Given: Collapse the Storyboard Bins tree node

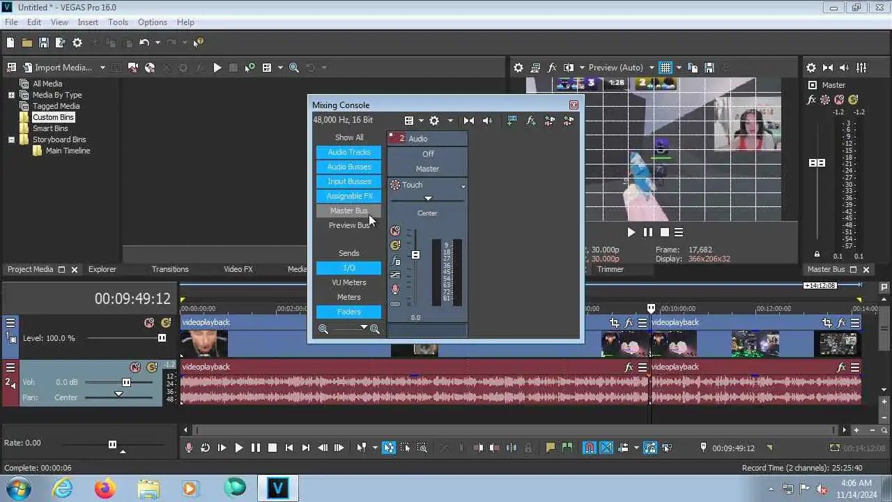Looking at the screenshot, I should click(11, 139).
